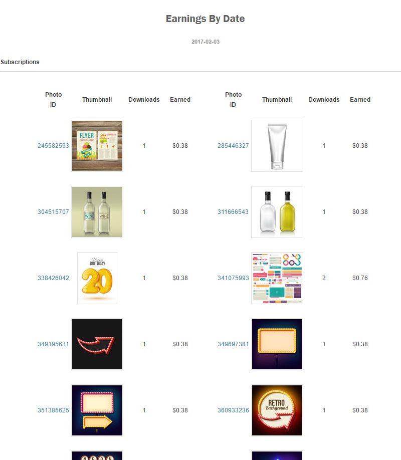This screenshot has height=460, width=401.
Task: Open photo ID 285446327 link
Action: pos(233,146)
